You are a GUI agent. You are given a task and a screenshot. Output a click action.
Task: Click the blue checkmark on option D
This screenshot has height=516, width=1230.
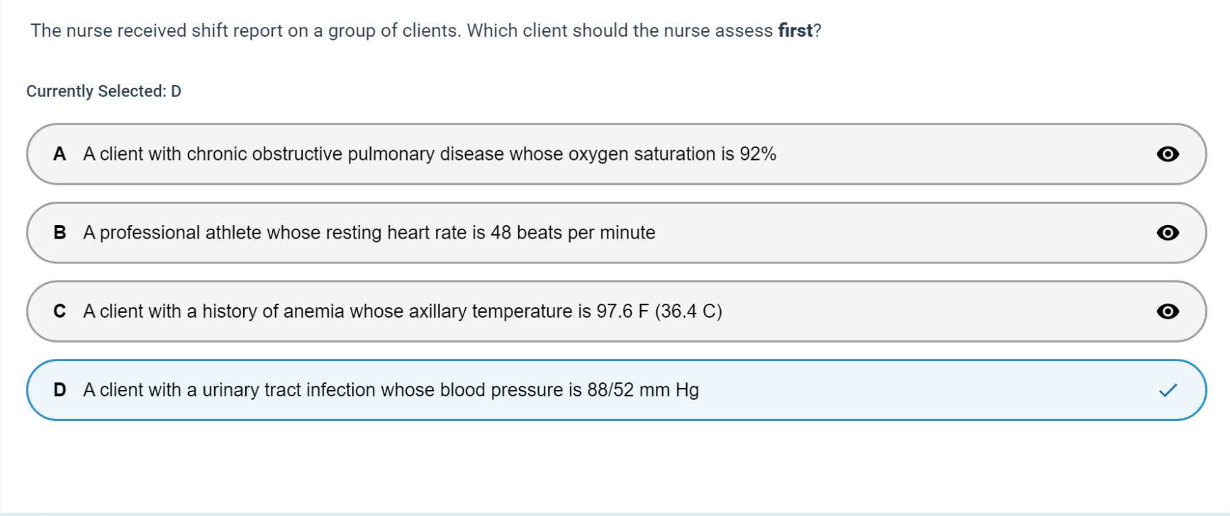[x=1168, y=390]
